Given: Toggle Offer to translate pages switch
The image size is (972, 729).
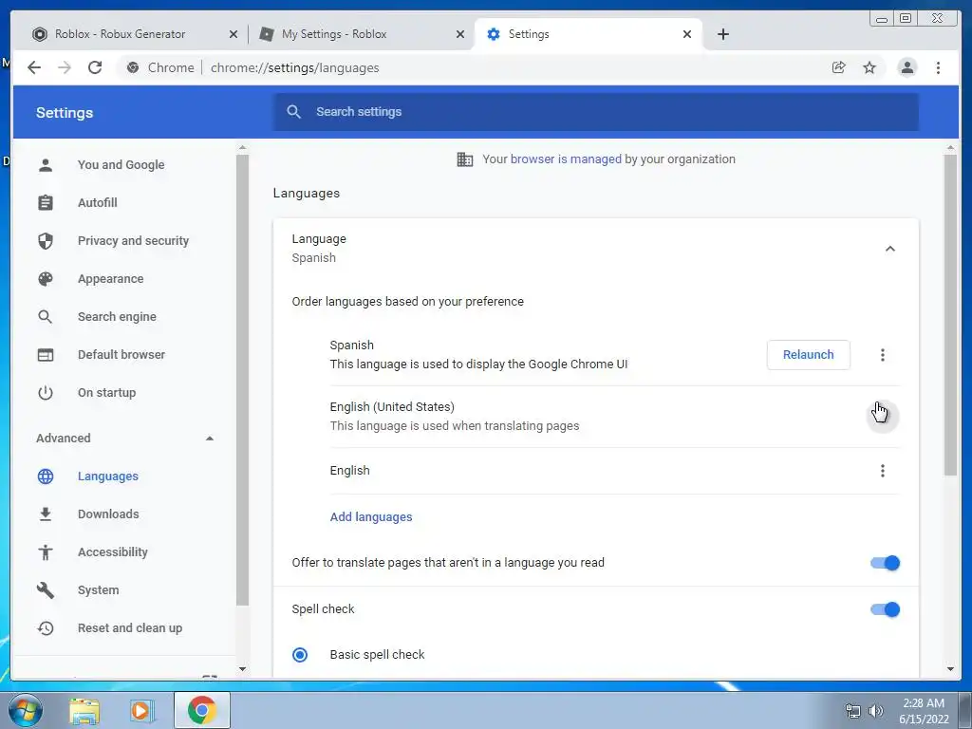Looking at the screenshot, I should click(x=886, y=563).
